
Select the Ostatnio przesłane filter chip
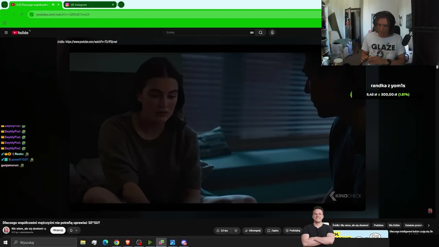414,225
